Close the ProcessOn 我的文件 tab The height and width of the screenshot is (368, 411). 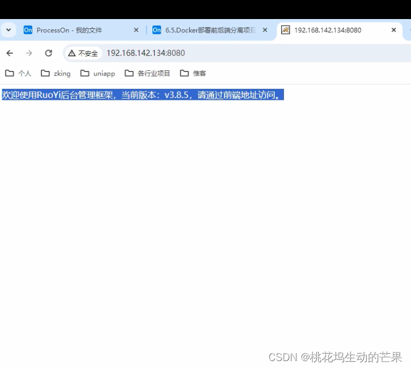coord(136,30)
